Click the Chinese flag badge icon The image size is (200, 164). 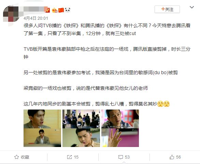click(61, 10)
